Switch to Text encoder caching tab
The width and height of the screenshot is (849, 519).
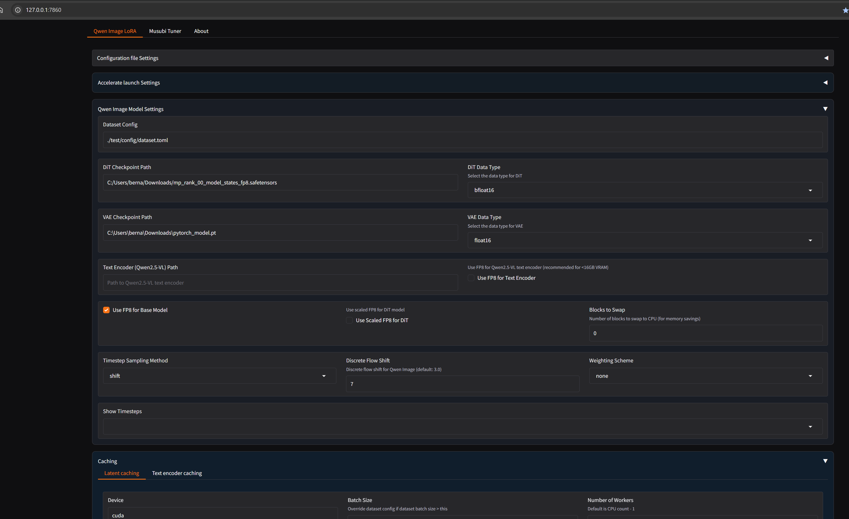[177, 473]
